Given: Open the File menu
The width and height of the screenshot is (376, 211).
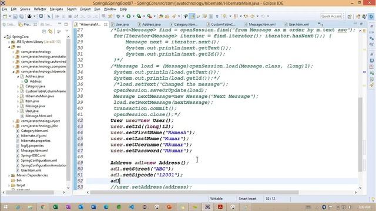Looking at the screenshot, I should point(5,9).
